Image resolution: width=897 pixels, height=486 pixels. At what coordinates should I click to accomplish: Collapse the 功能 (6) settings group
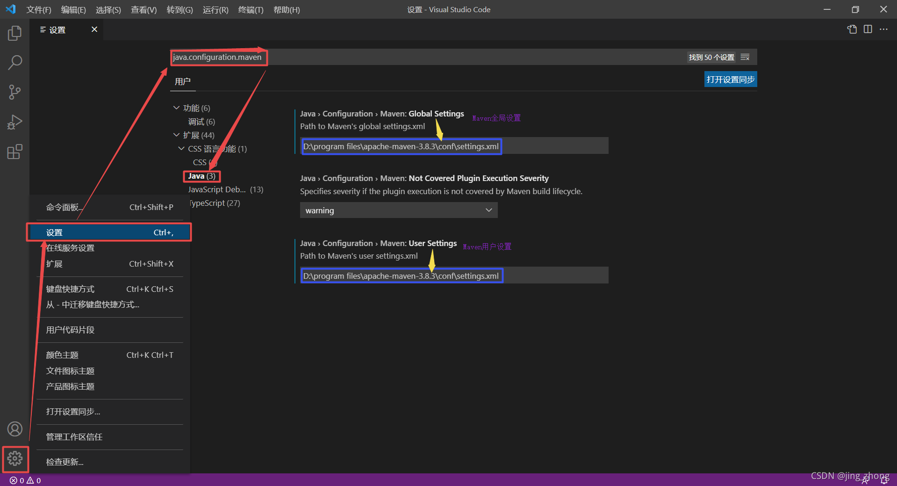[177, 108]
